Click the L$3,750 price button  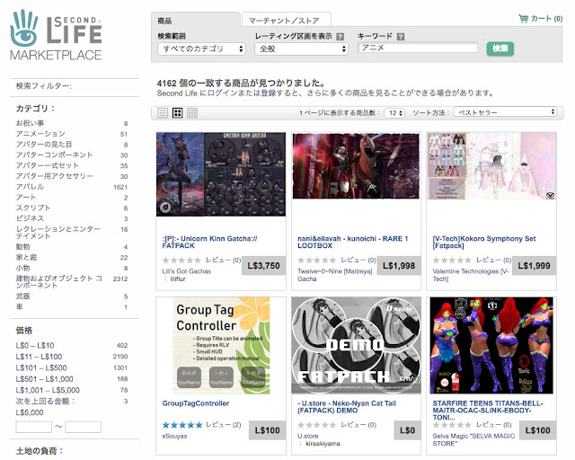pos(263,265)
